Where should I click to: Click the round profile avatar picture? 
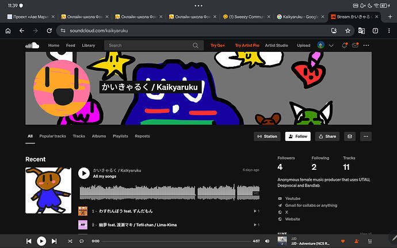pos(62,88)
